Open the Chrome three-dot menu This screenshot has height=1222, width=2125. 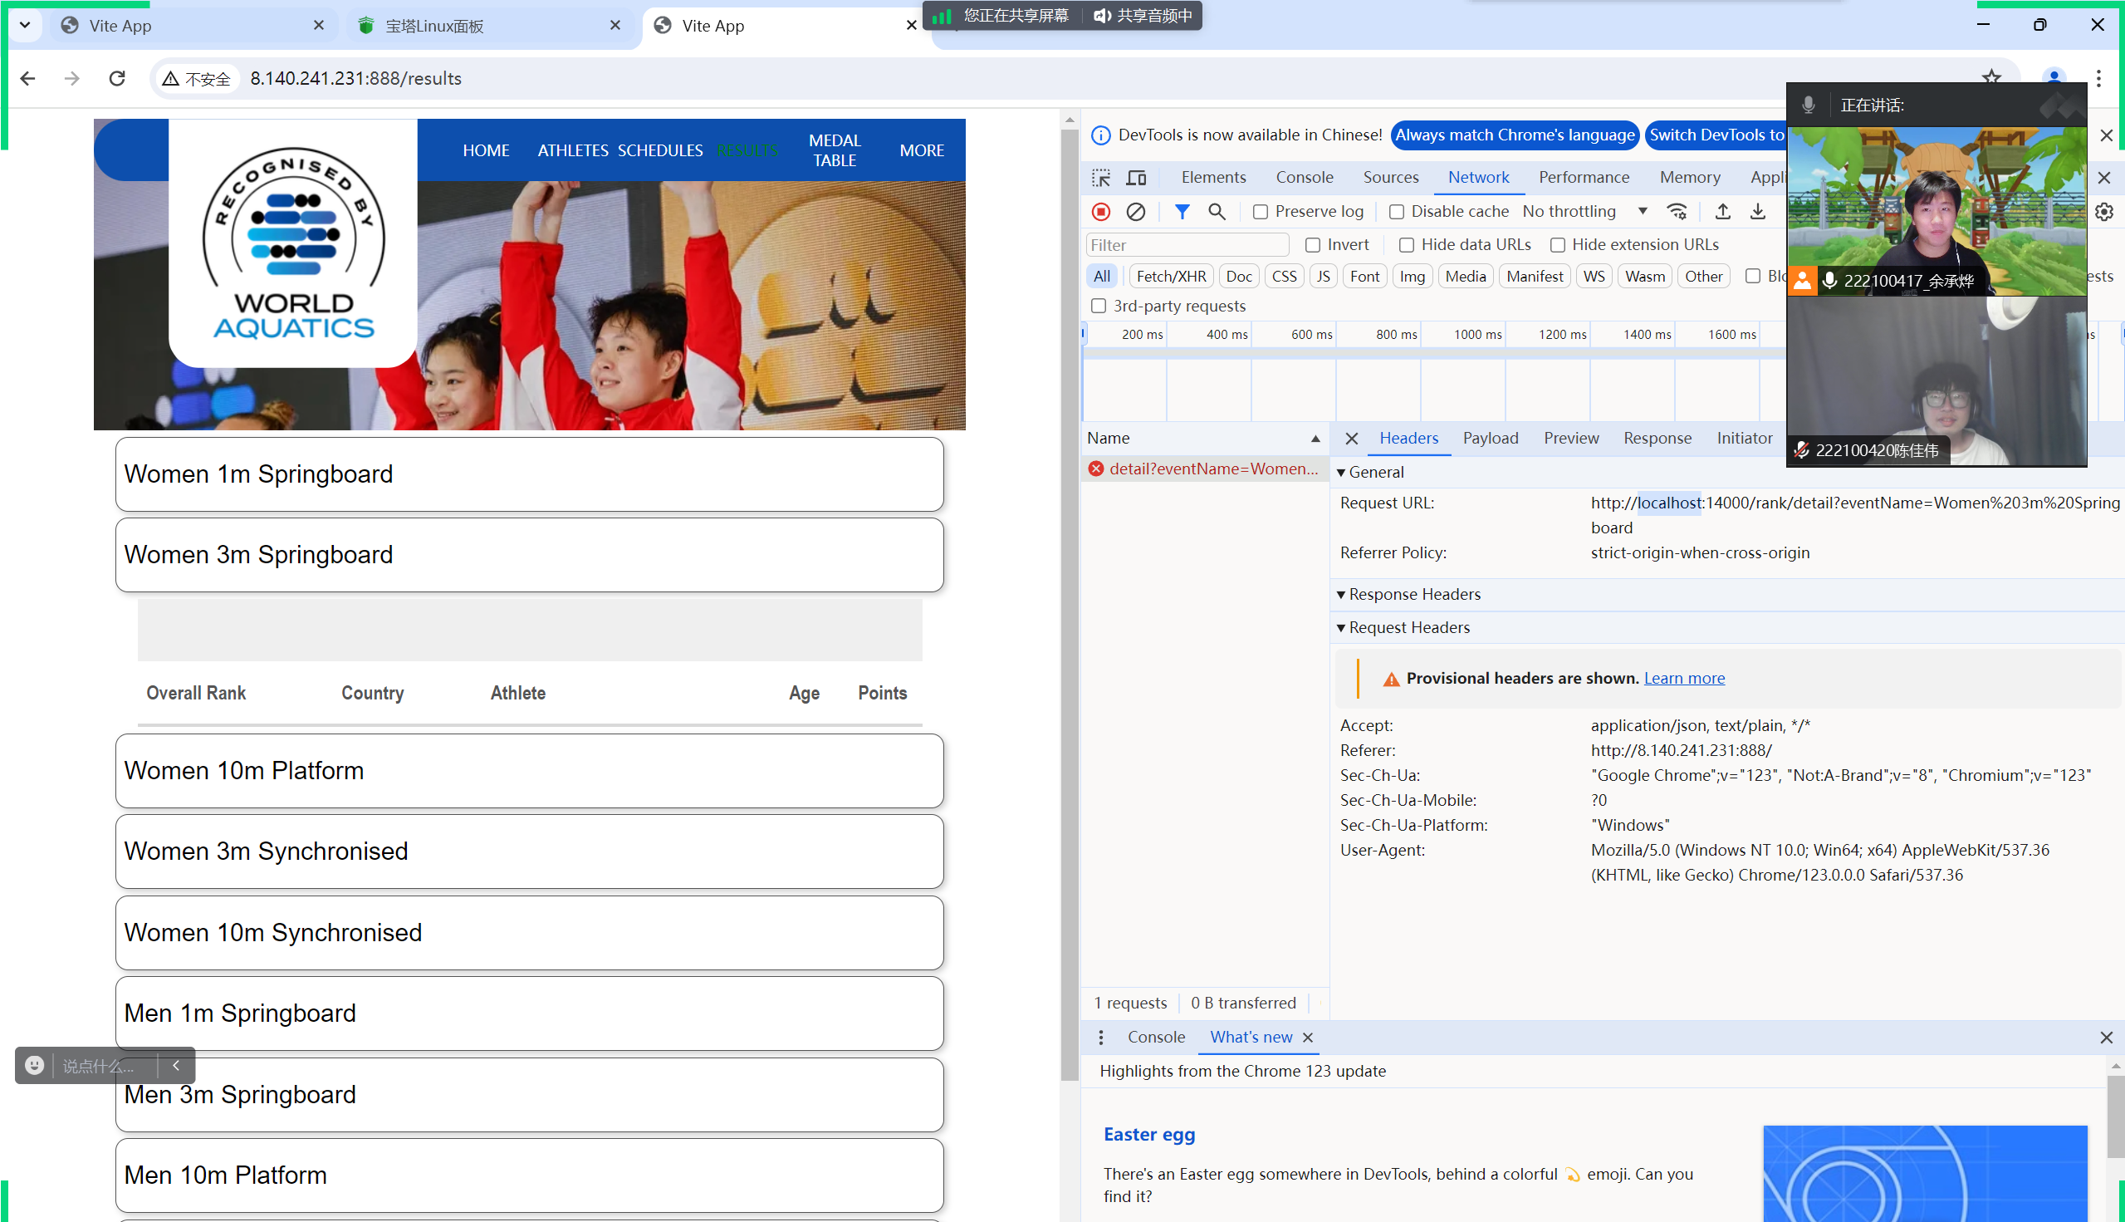(x=2098, y=78)
